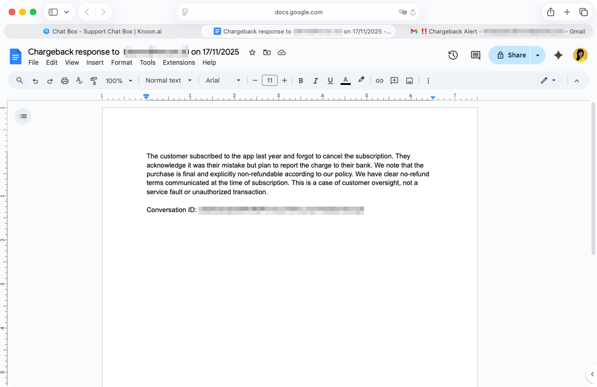Open the font family dropdown
Screen dimensions: 597x387
pos(222,80)
